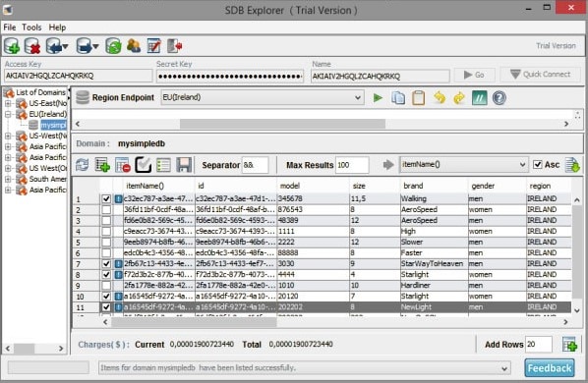
Task: Check row 2 checkbox for model 876543
Action: tap(106, 209)
